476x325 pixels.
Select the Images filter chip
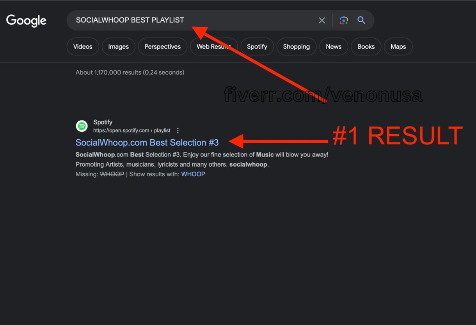click(118, 46)
